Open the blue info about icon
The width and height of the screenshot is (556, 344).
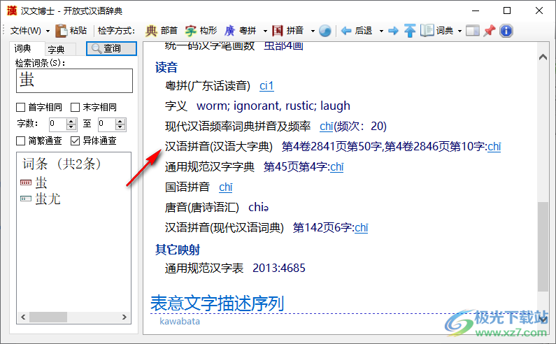click(x=506, y=31)
